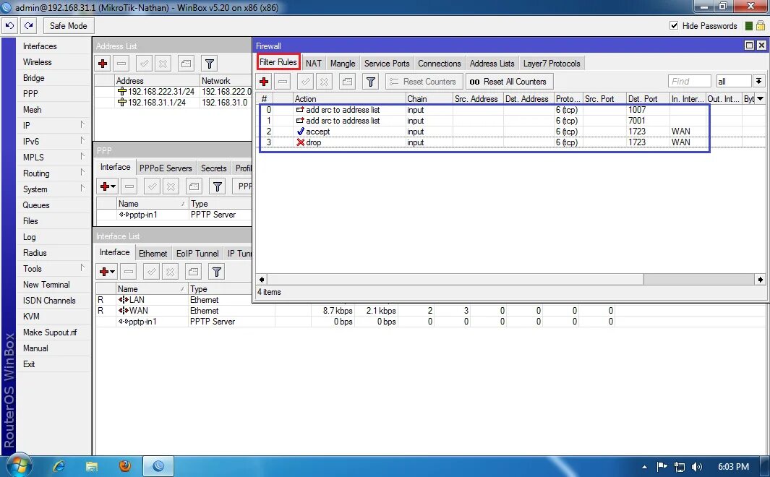Click the Redo arrow in WinBox toolbar
The height and width of the screenshot is (477, 770).
[28, 25]
